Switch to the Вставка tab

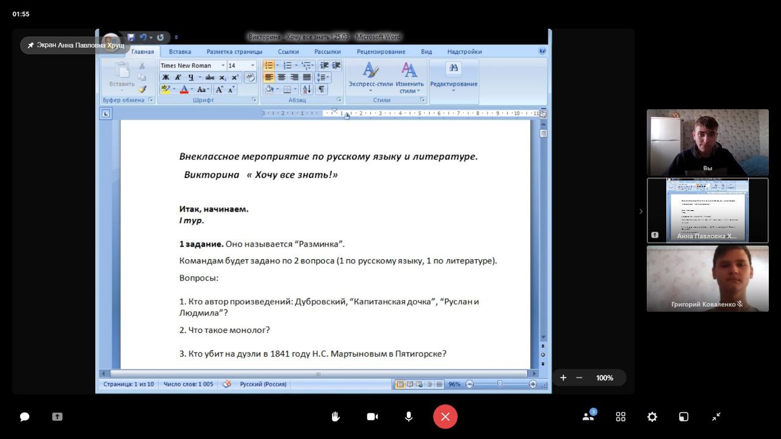click(x=180, y=52)
